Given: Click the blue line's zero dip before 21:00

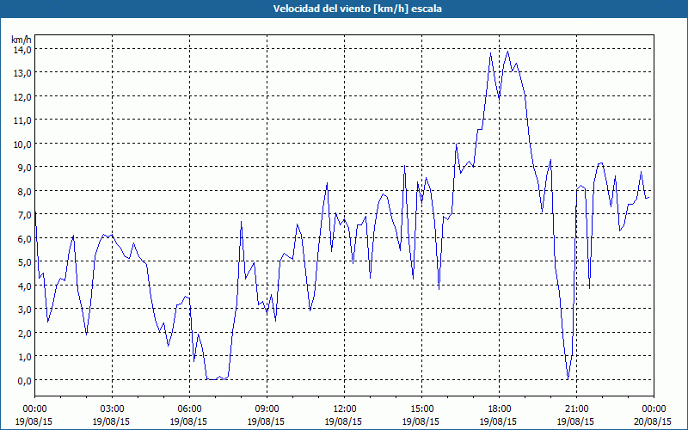Looking at the screenshot, I should [568, 378].
